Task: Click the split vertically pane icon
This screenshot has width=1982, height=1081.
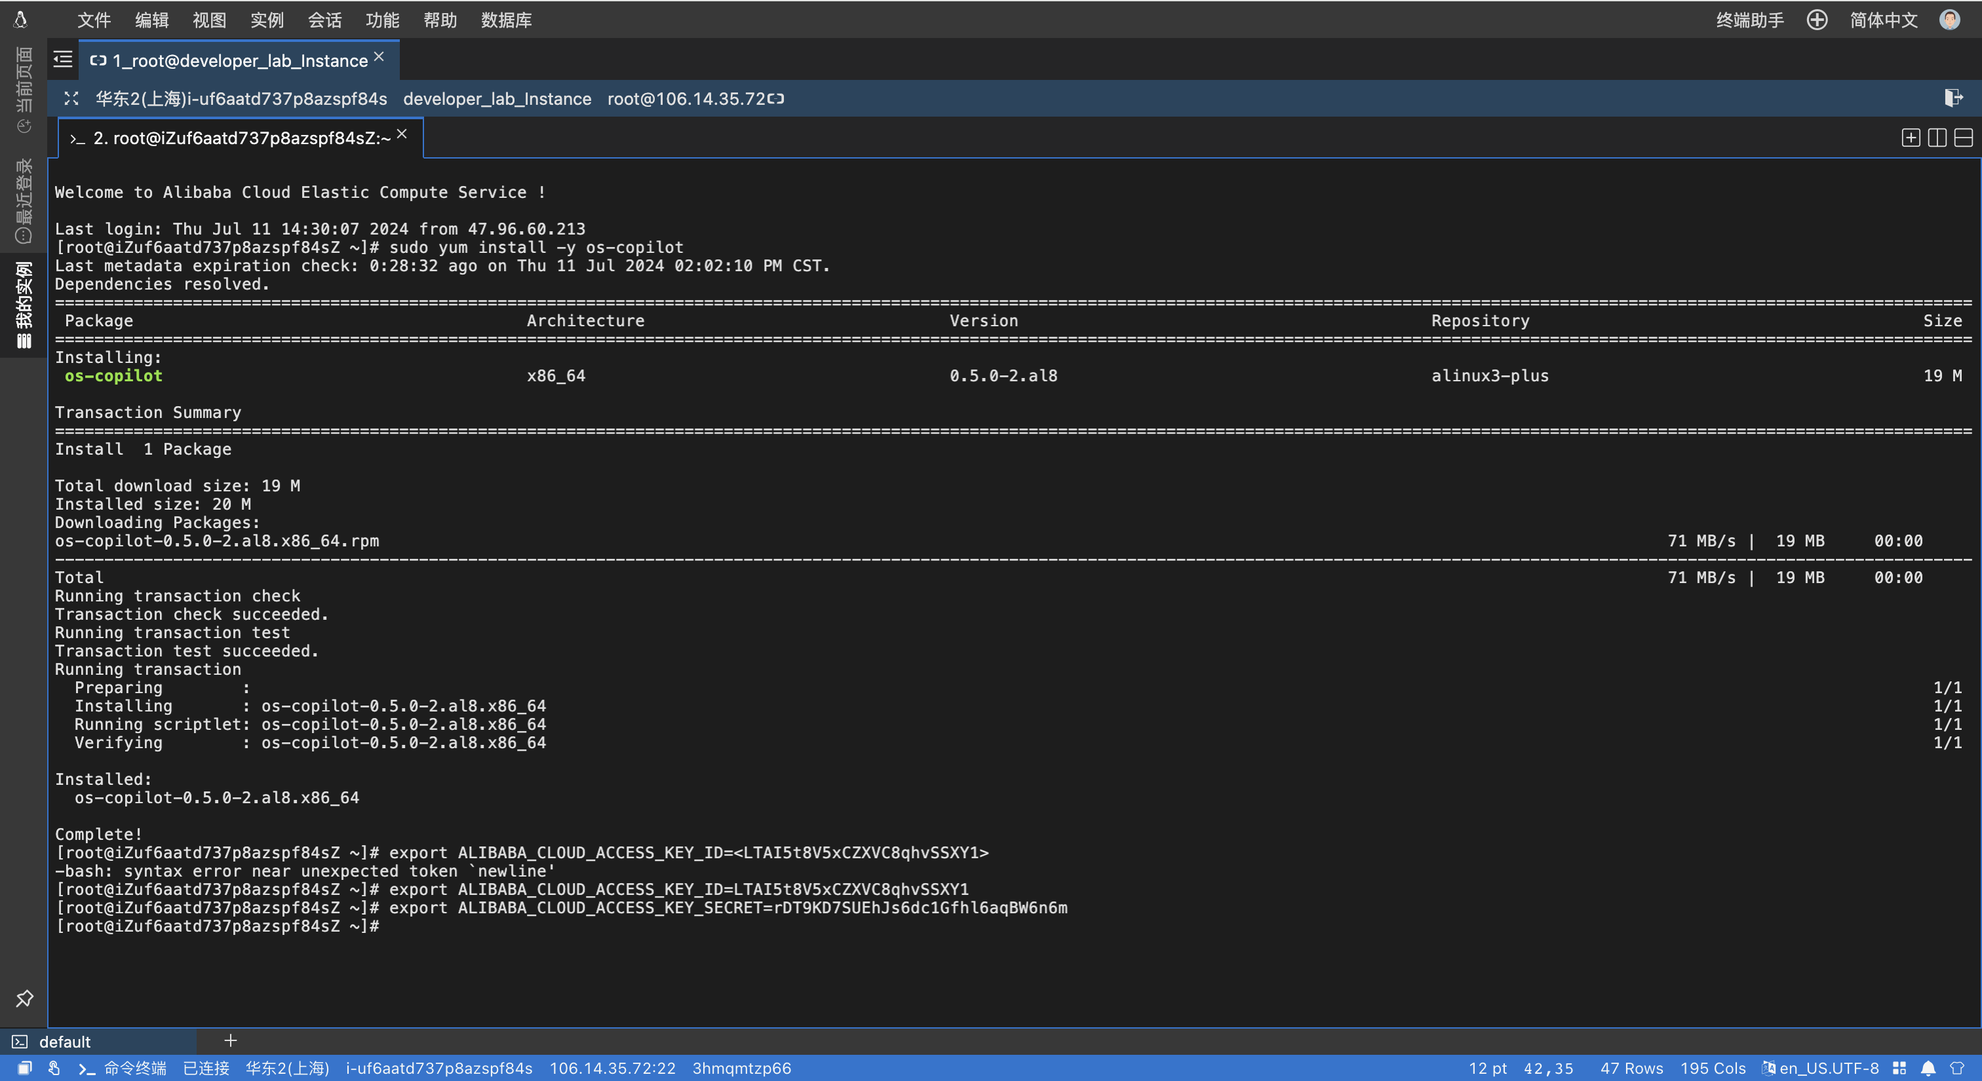Action: point(1937,138)
